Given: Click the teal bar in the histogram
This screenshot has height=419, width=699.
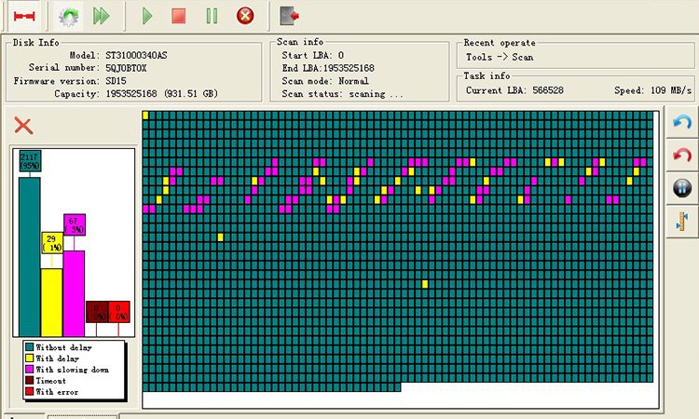Looking at the screenshot, I should (x=30, y=257).
